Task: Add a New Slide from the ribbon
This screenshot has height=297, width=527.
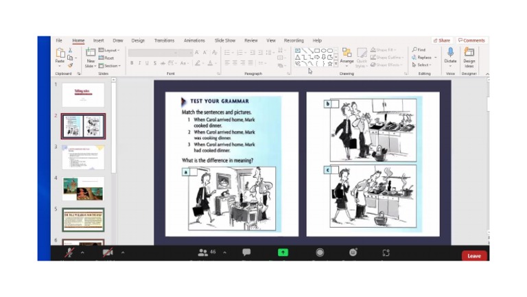Action: point(91,55)
